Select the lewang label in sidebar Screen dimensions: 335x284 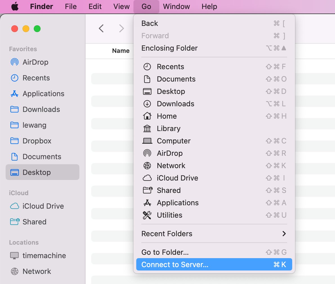coord(34,125)
